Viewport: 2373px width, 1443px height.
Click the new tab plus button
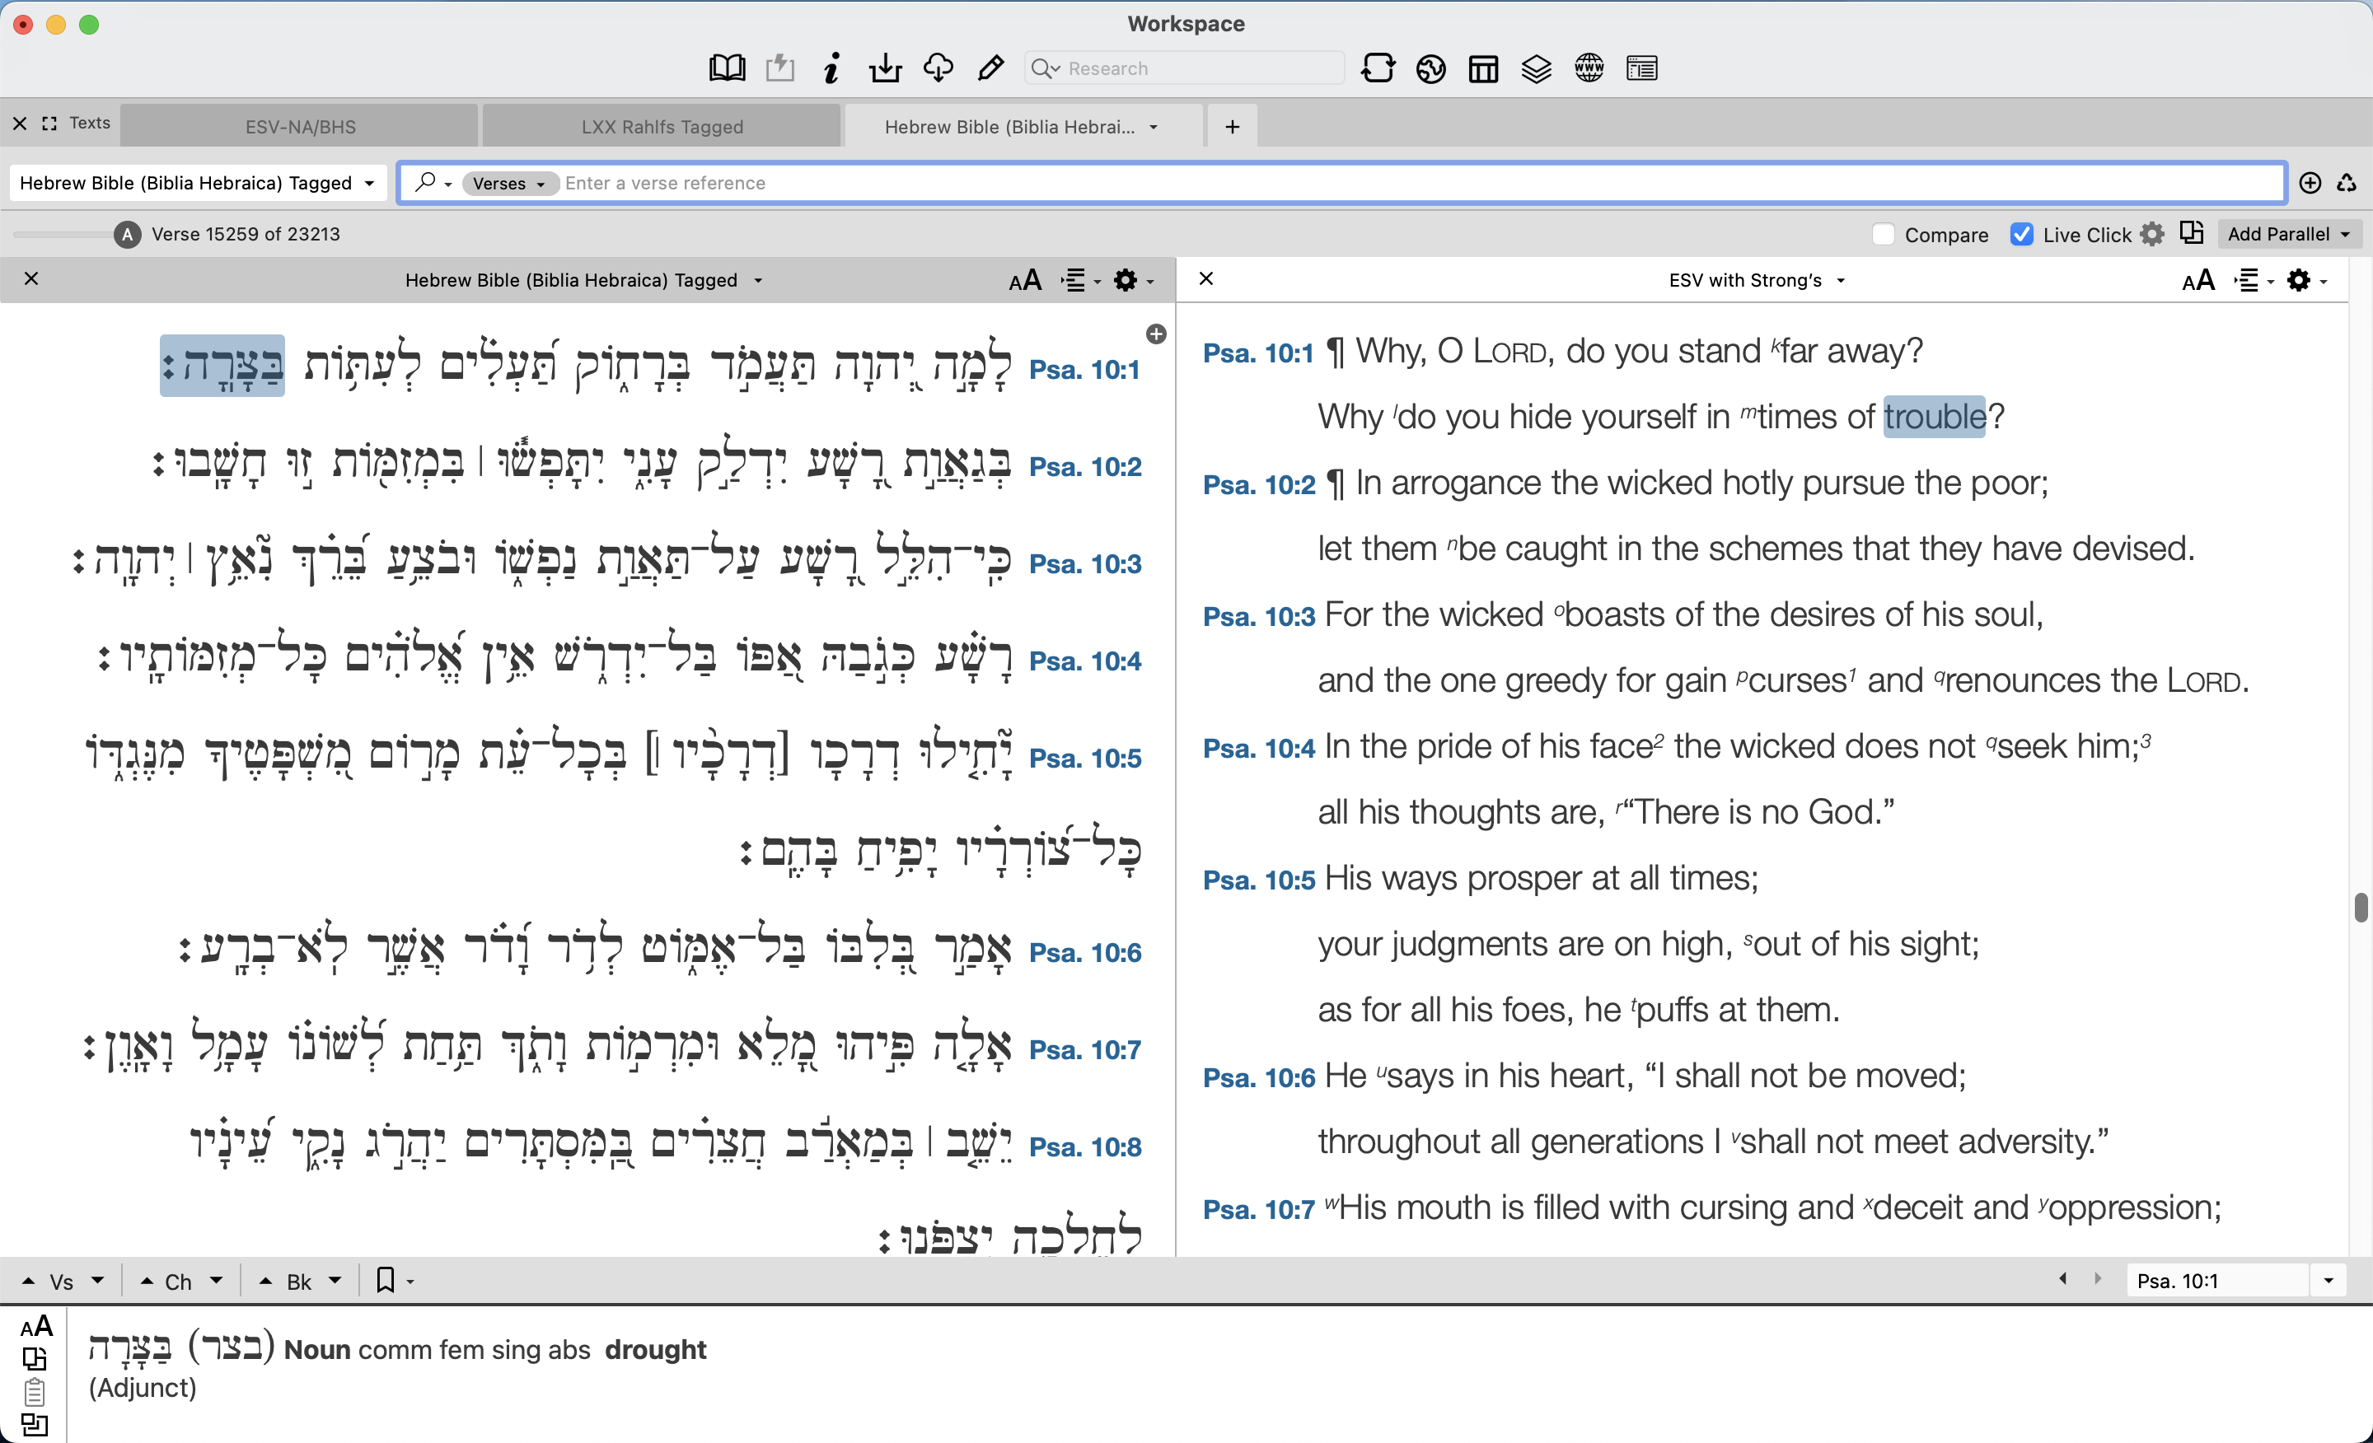[1232, 126]
